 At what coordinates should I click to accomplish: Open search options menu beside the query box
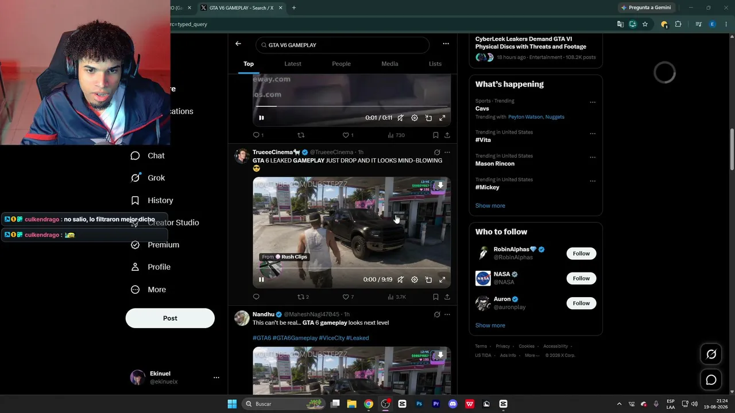[x=446, y=44]
